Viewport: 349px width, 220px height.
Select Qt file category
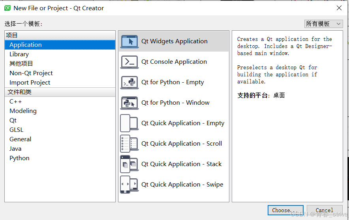[60, 120]
